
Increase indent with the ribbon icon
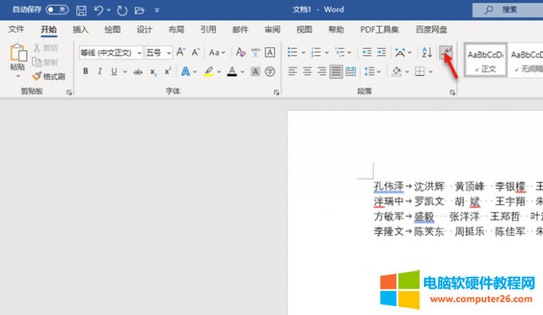coord(381,53)
